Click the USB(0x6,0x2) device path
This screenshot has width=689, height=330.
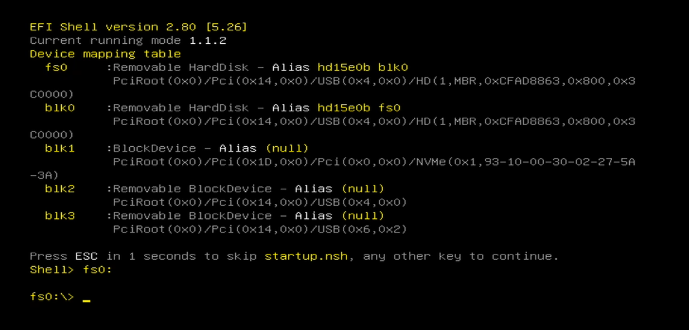tap(259, 229)
